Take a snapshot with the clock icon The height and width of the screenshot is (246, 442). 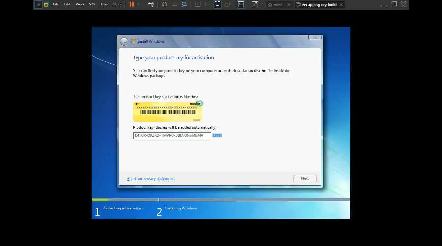164,4
